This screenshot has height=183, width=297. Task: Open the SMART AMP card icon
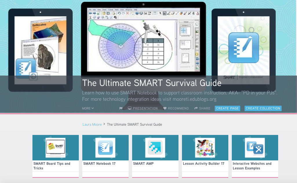click(x=155, y=148)
